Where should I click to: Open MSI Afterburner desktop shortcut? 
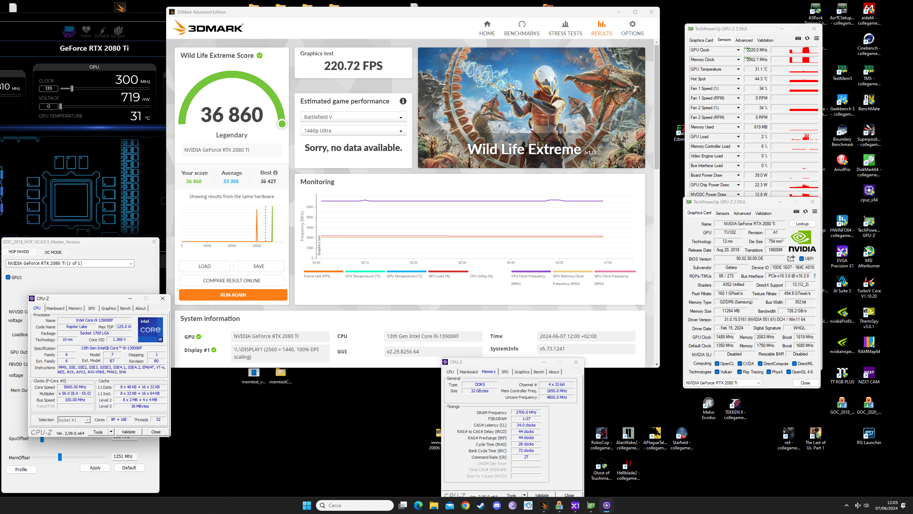(869, 257)
